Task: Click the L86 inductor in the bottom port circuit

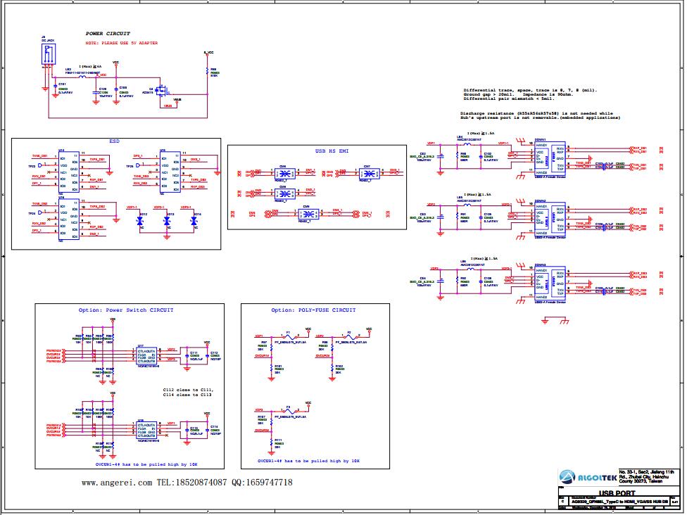Action: coord(470,269)
